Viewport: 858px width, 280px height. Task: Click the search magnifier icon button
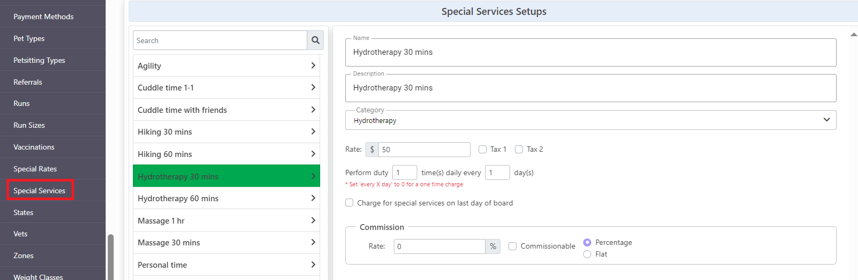click(x=315, y=40)
